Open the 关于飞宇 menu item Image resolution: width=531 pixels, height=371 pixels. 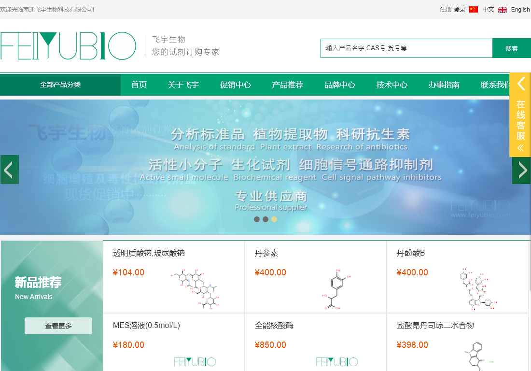pos(183,85)
